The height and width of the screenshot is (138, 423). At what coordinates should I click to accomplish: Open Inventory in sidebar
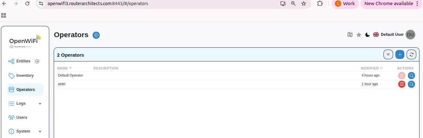tap(25, 76)
